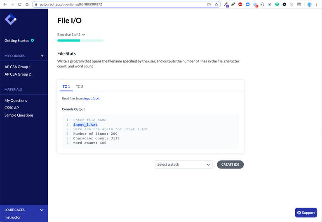Open the black circle extension icon
This screenshot has height=222, width=322.
284,4
